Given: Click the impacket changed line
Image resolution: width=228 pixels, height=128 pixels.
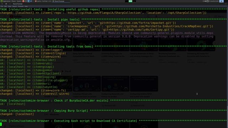Looking at the screenshot, I should (88, 23).
